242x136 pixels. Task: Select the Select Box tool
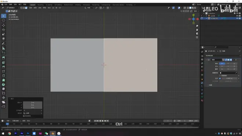click(4, 16)
